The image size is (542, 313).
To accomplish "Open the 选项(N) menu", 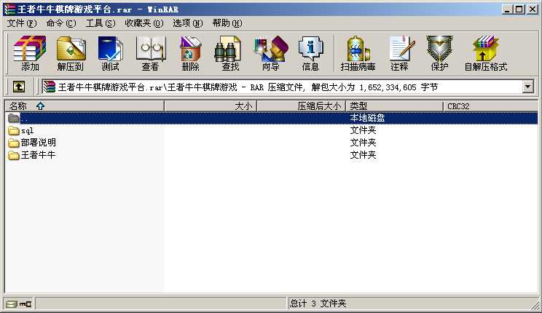I will (x=188, y=23).
